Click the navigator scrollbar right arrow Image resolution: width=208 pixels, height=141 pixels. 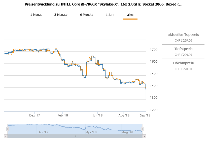click(144, 136)
